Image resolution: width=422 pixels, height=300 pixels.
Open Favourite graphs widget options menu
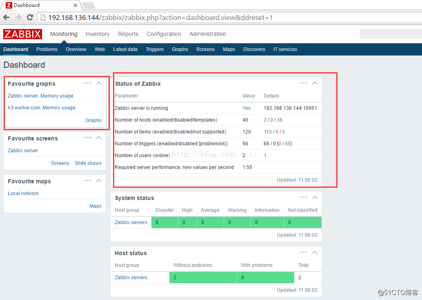(x=88, y=83)
